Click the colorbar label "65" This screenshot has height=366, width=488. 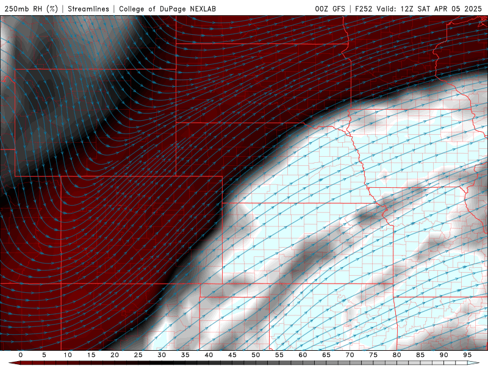326,355
